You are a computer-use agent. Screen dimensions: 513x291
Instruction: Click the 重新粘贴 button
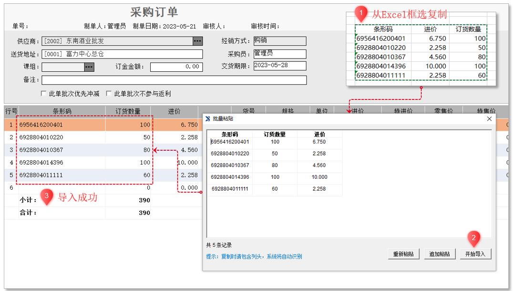click(x=403, y=254)
